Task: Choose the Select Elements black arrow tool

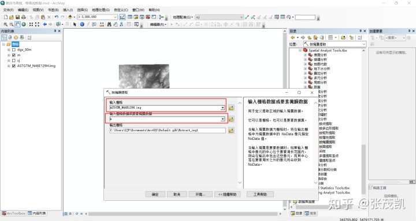Action: pyautogui.click(x=75, y=24)
